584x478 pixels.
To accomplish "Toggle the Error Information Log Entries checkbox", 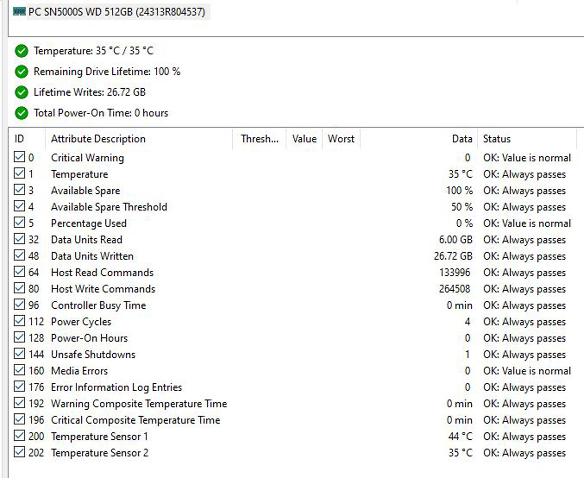I will click(19, 387).
